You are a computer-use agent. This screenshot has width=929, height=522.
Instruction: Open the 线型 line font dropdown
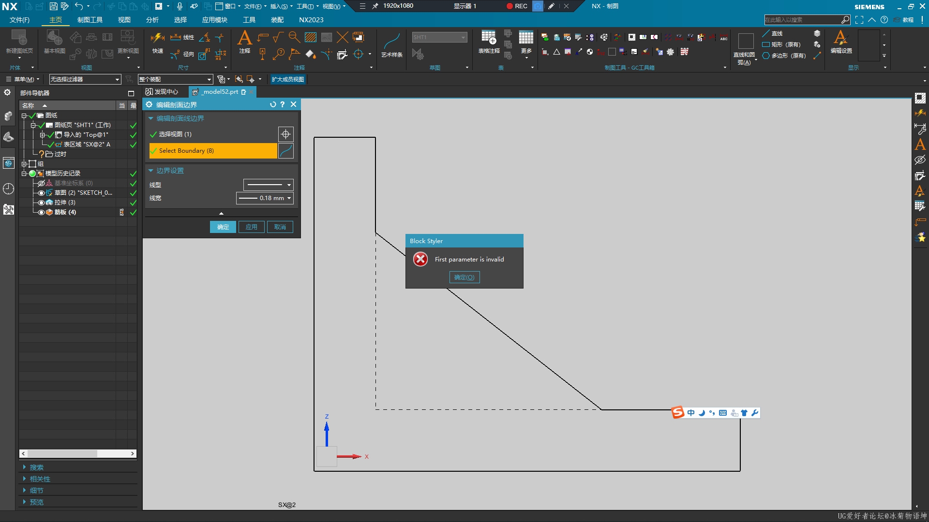[268, 185]
